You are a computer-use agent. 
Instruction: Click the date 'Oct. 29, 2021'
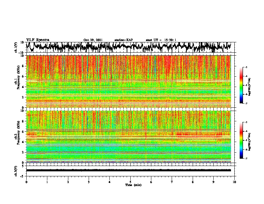pyautogui.click(x=93, y=40)
